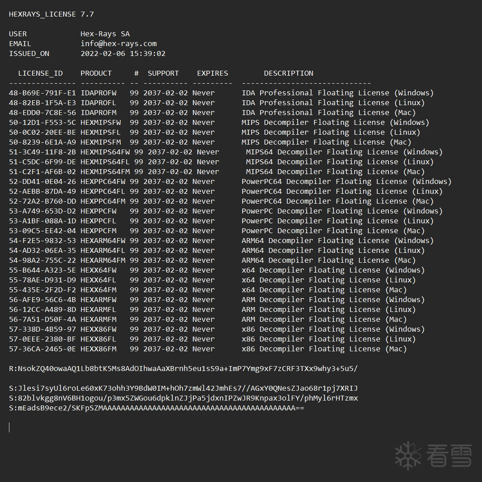
Task: Click description ARM64 Decompiler Floating License (Windows)
Action: [x=337, y=240]
